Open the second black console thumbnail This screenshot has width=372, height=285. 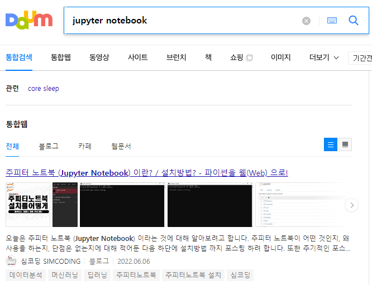(x=210, y=205)
